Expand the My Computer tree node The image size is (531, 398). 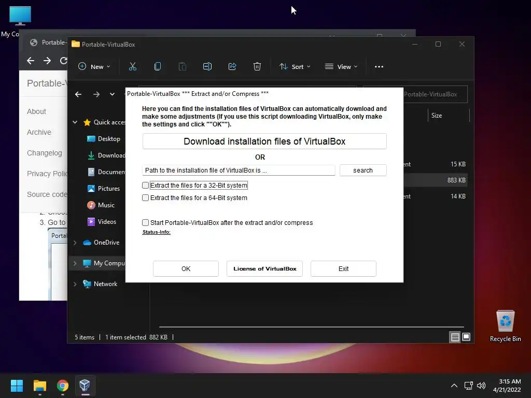(75, 263)
